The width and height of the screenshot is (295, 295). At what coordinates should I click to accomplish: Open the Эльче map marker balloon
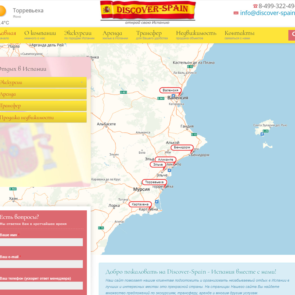click(x=158, y=165)
